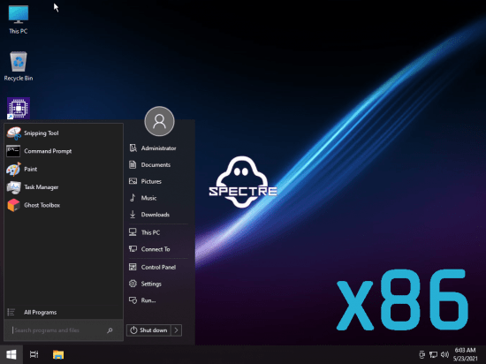Click the This PC monitor icon in Start menu

click(x=133, y=232)
